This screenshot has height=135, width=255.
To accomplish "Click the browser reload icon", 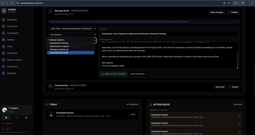I will pyautogui.click(x=12, y=3).
